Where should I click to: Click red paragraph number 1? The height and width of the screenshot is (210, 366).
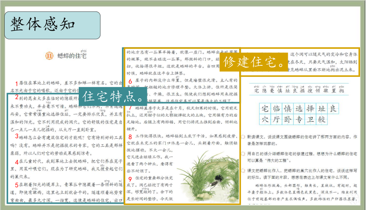[x=17, y=84]
